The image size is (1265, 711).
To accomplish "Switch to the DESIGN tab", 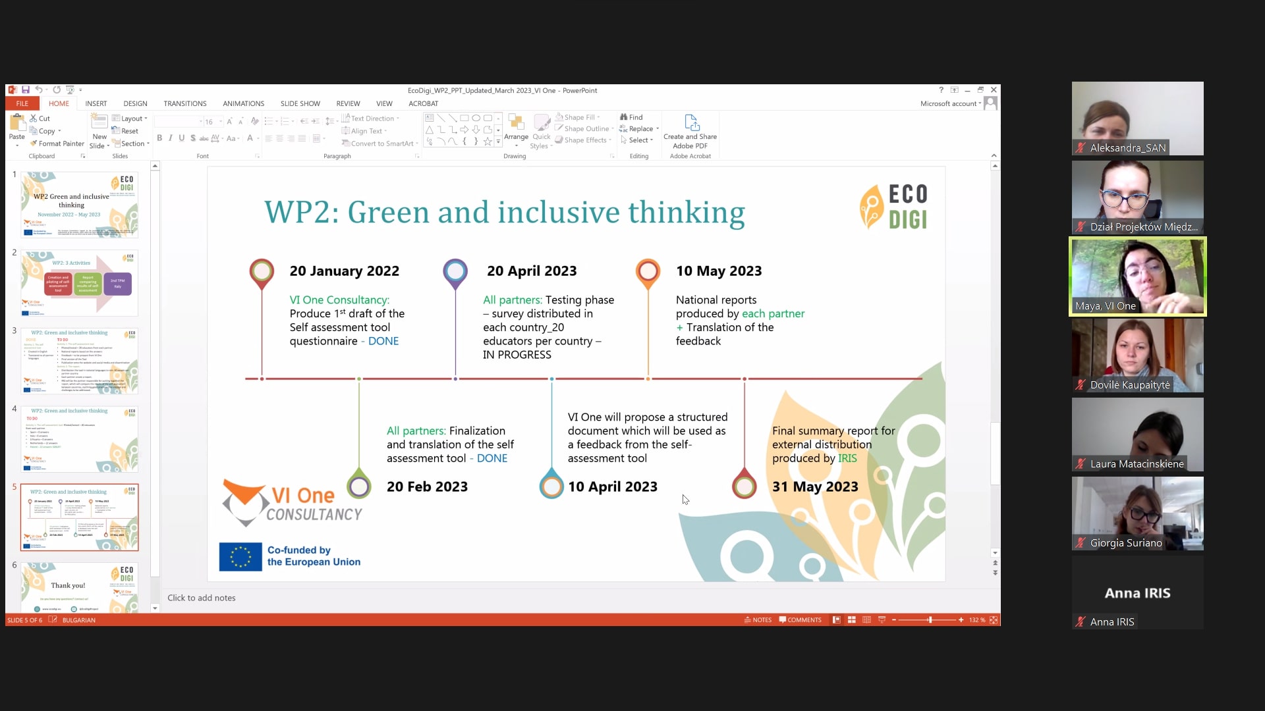I will [135, 103].
